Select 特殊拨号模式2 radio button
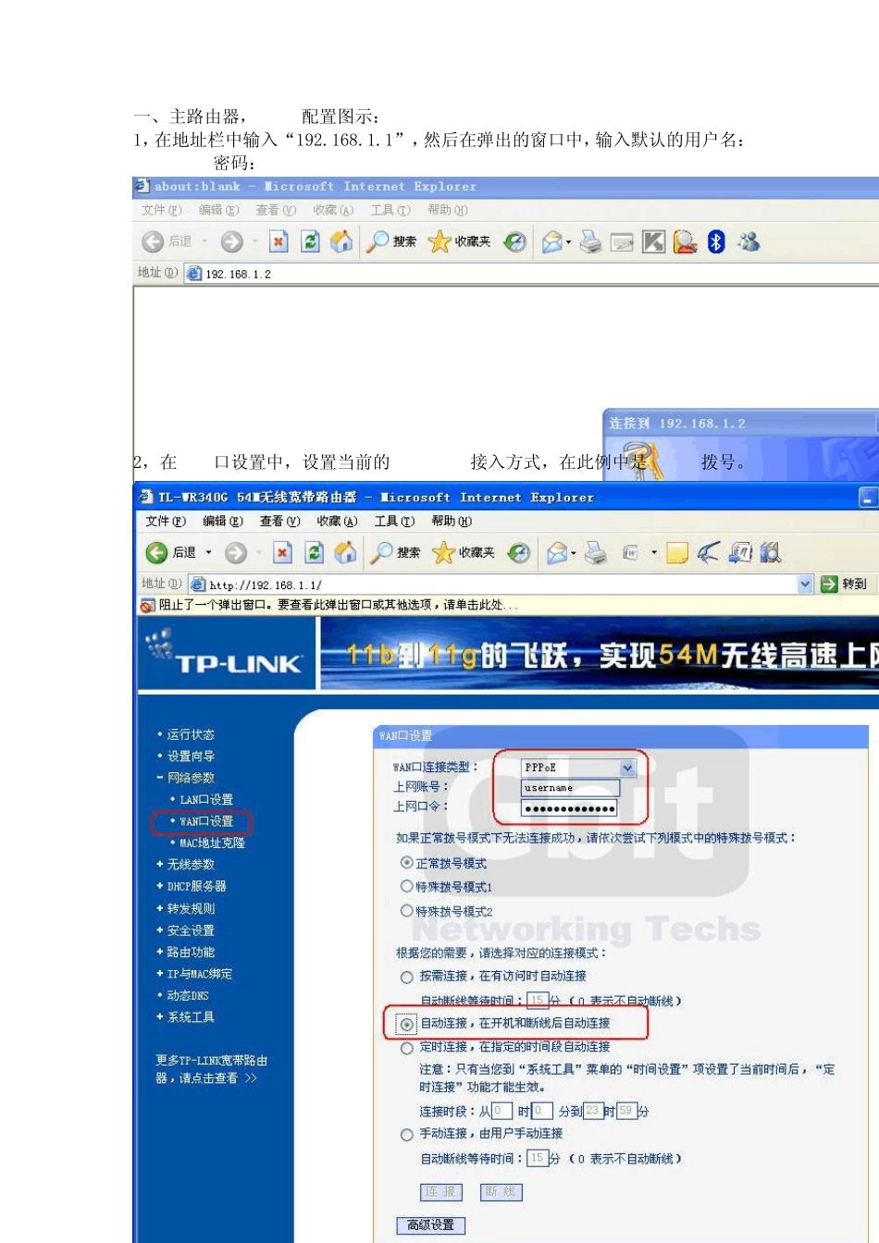 (x=406, y=910)
